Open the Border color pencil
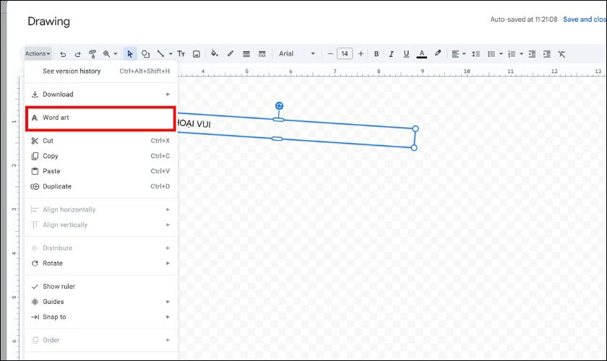 coord(231,53)
